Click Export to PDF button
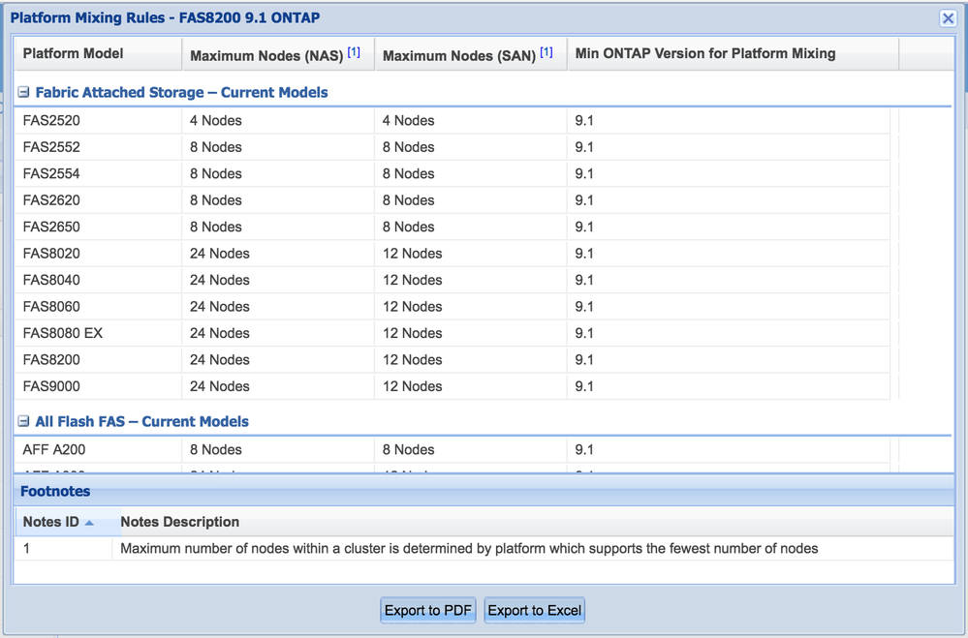 (428, 610)
